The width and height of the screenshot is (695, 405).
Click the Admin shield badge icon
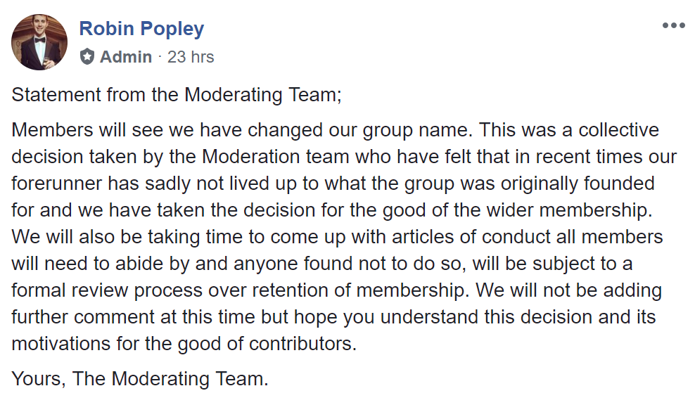87,57
